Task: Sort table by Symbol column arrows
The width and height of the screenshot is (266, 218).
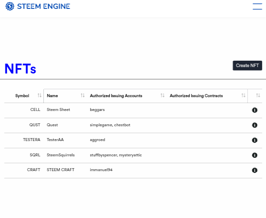Action: point(39,95)
